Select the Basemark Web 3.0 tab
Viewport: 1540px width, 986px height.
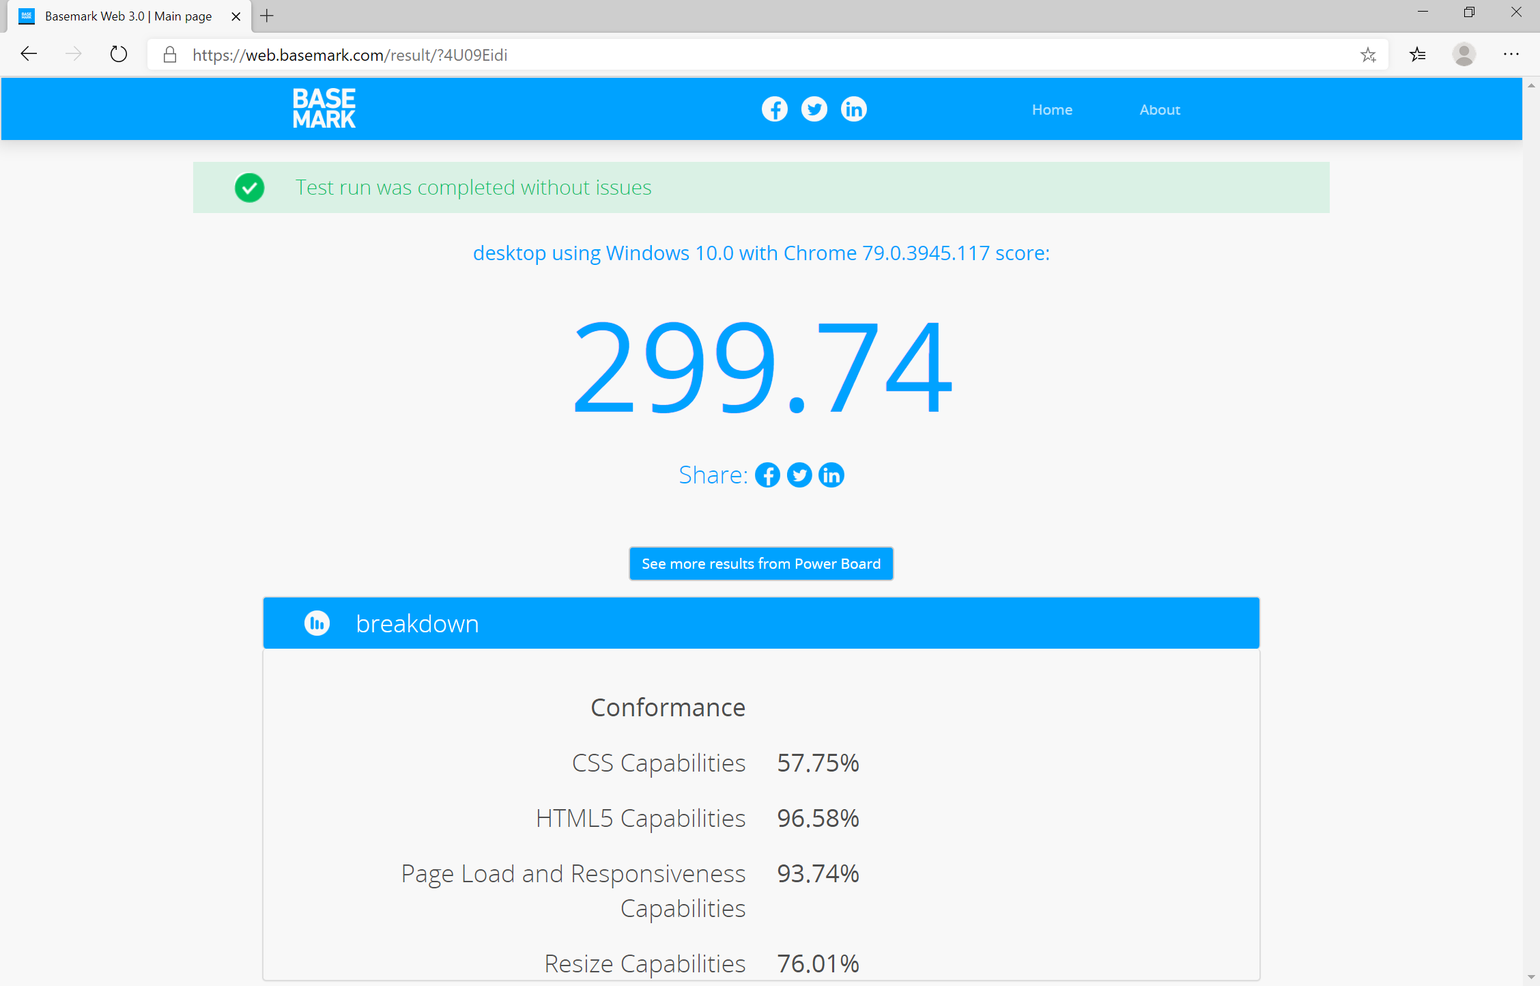(129, 16)
